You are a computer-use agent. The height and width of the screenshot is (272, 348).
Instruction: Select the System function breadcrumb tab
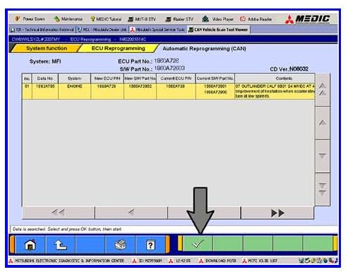coord(47,48)
